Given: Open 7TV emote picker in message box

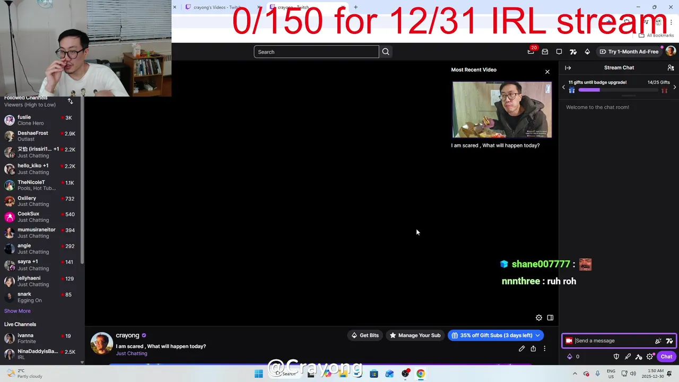Looking at the screenshot, I should click(669, 341).
